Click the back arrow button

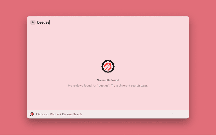point(33,22)
